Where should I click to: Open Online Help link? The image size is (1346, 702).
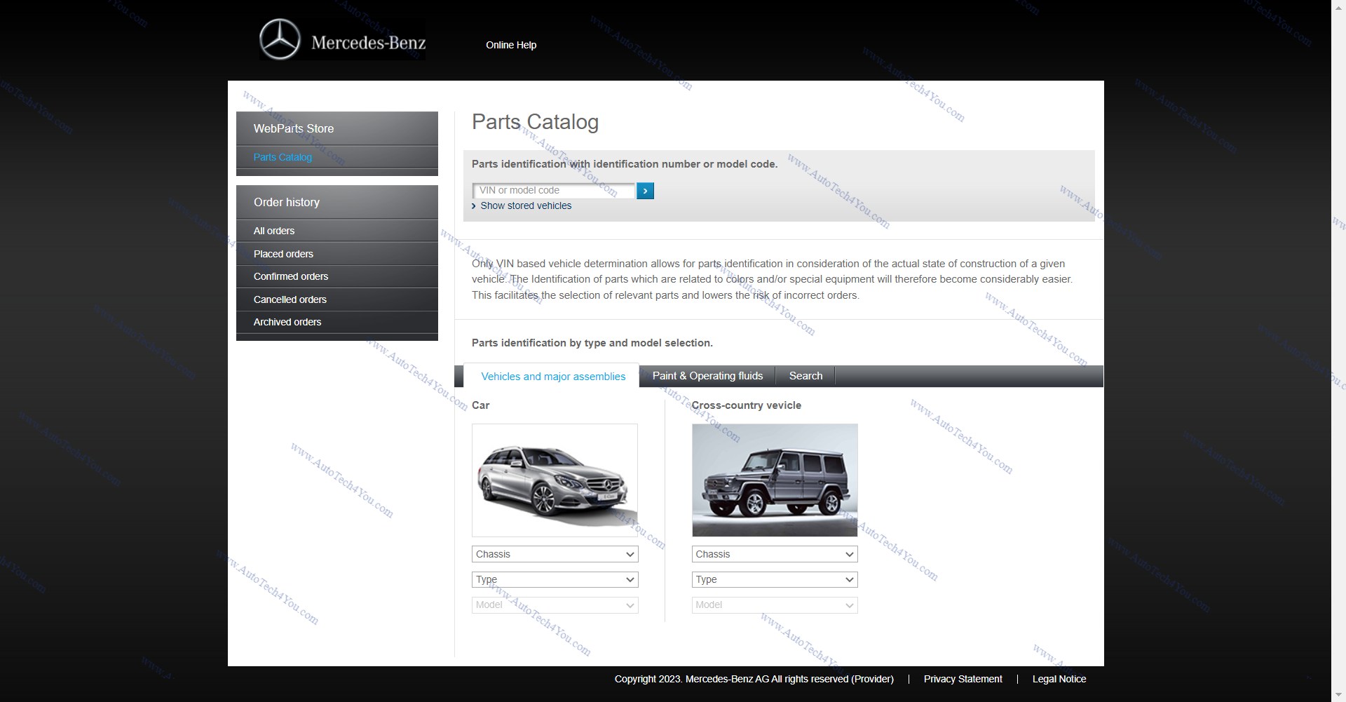tap(510, 45)
